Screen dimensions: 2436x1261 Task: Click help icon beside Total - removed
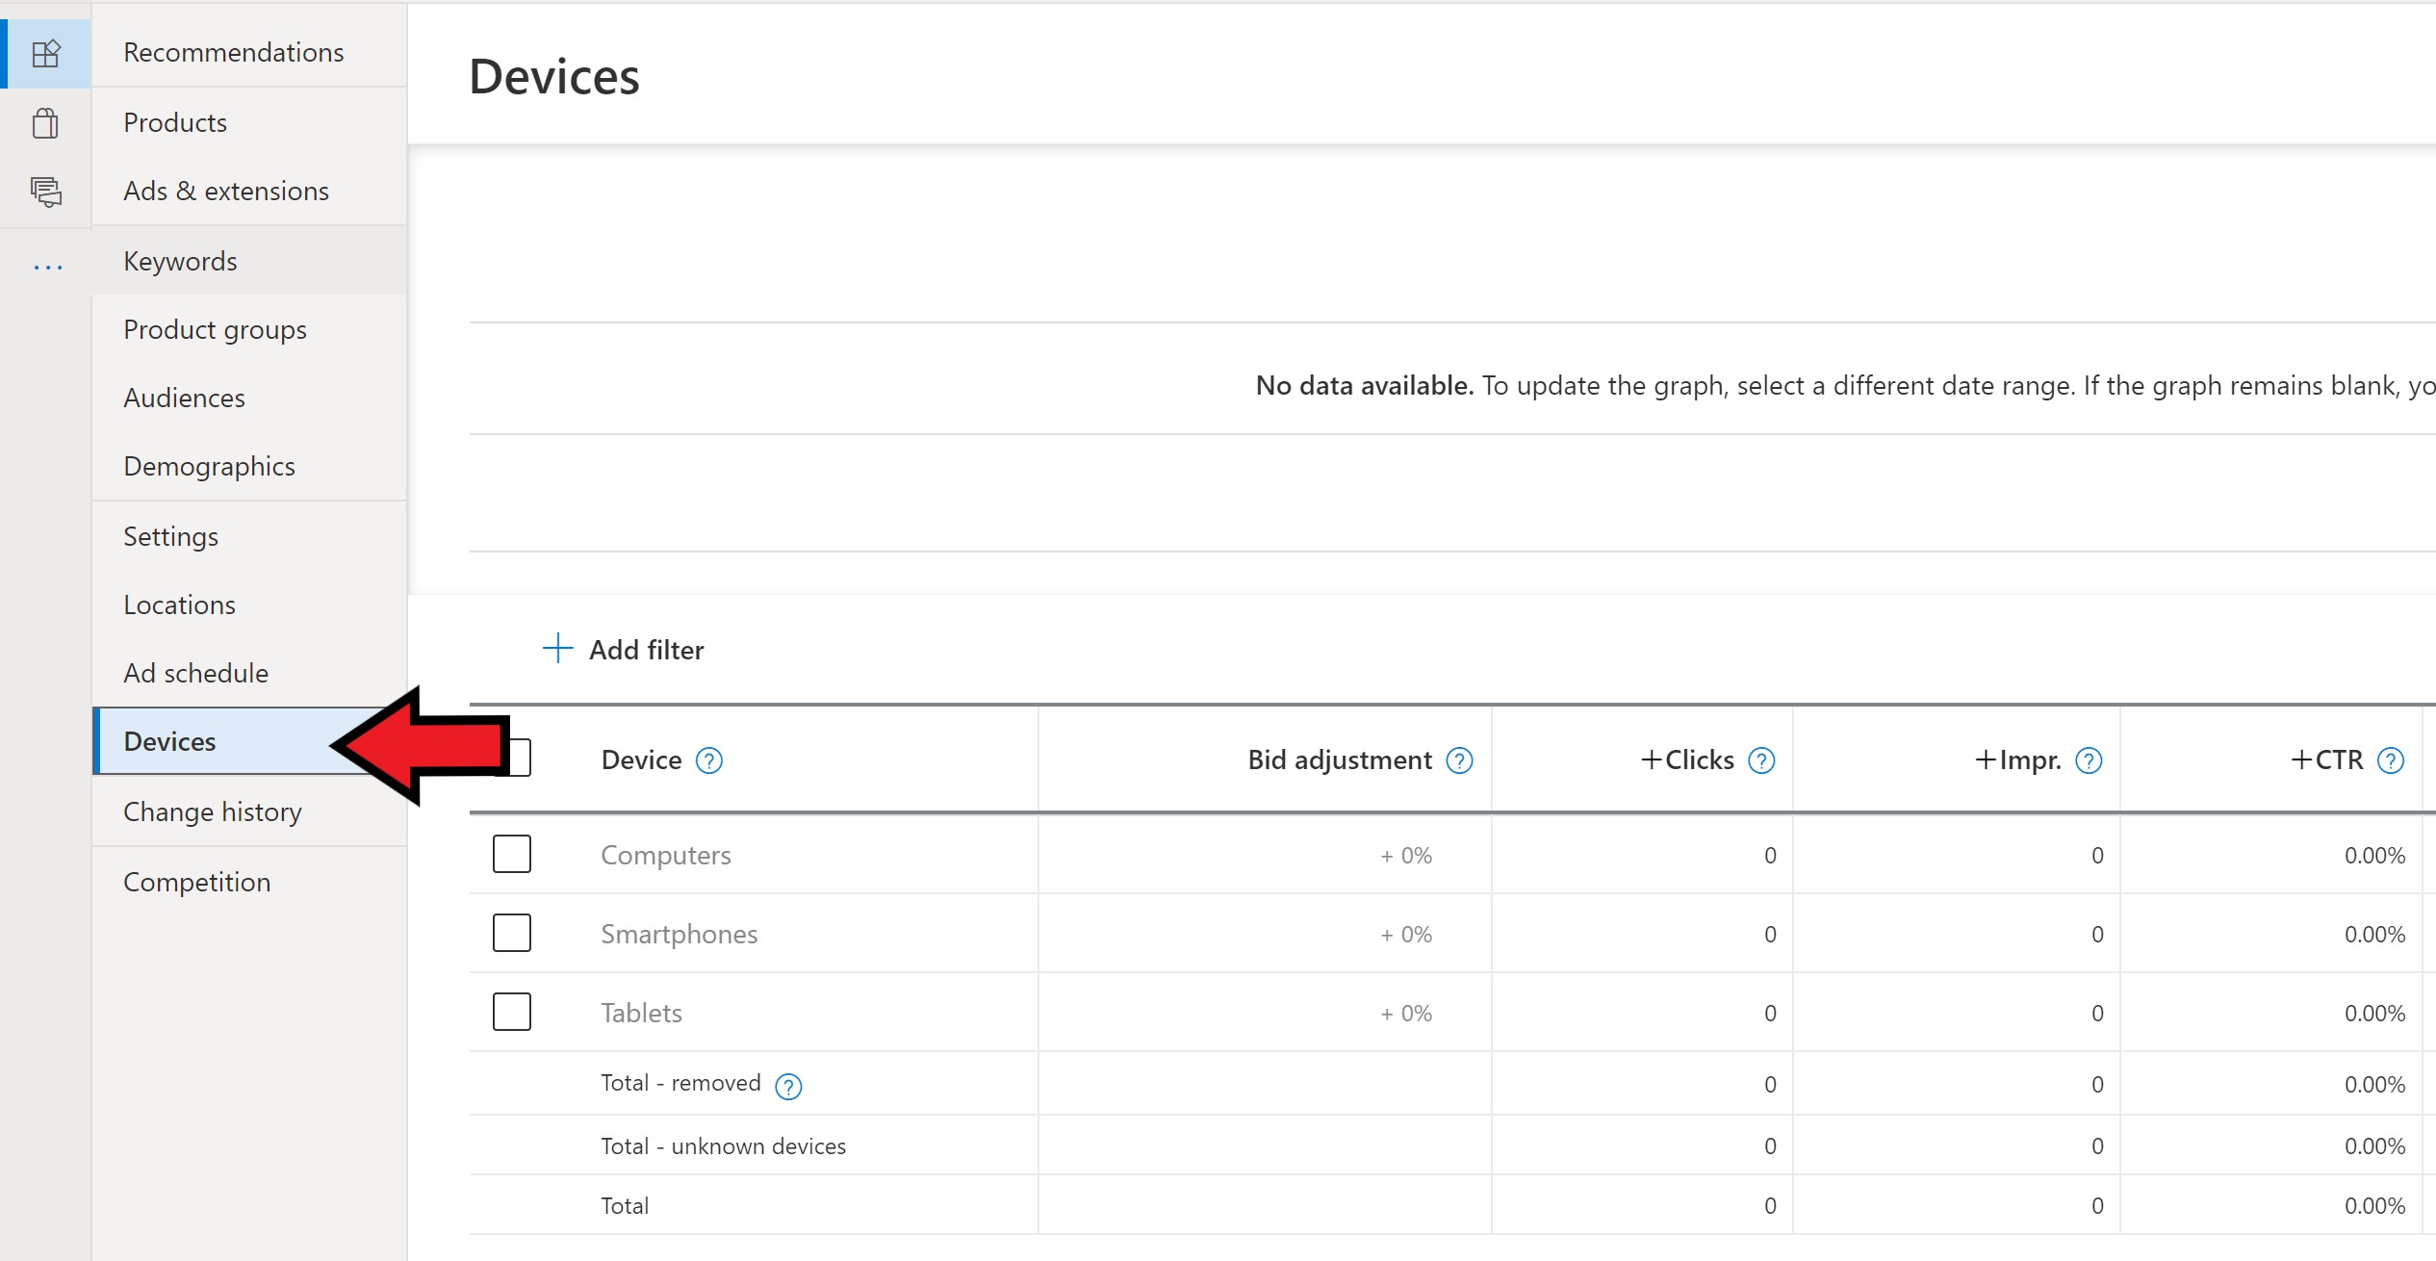click(788, 1086)
